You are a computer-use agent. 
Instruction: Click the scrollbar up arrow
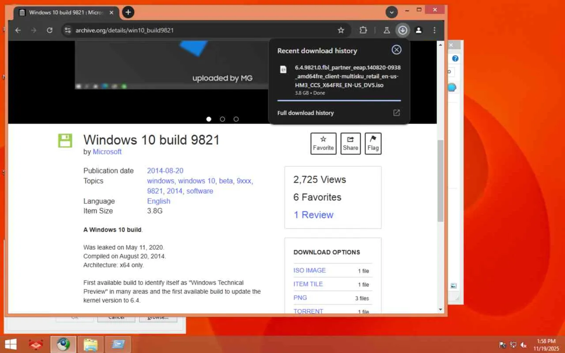(440, 45)
